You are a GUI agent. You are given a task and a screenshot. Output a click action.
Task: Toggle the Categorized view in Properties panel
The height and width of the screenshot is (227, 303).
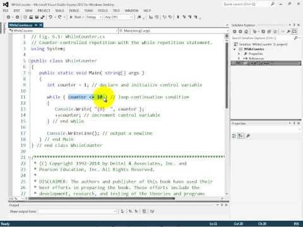[234, 136]
